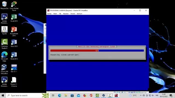Image resolution: width=175 pixels, height=98 pixels.
Task: Select the Recycle Bin desktop icon
Action: tap(4, 5)
